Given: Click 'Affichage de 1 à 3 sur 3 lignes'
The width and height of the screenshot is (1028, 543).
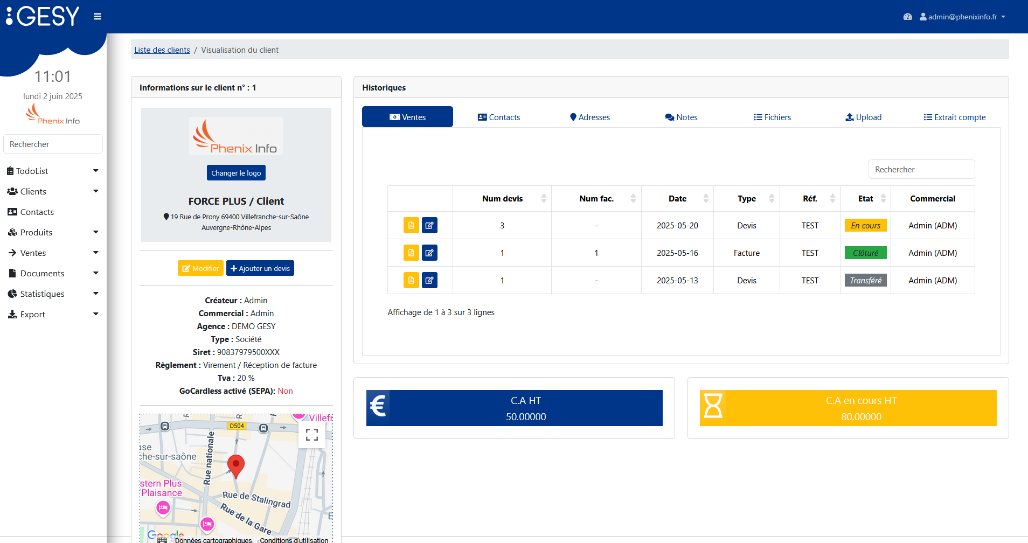Looking at the screenshot, I should 441,312.
